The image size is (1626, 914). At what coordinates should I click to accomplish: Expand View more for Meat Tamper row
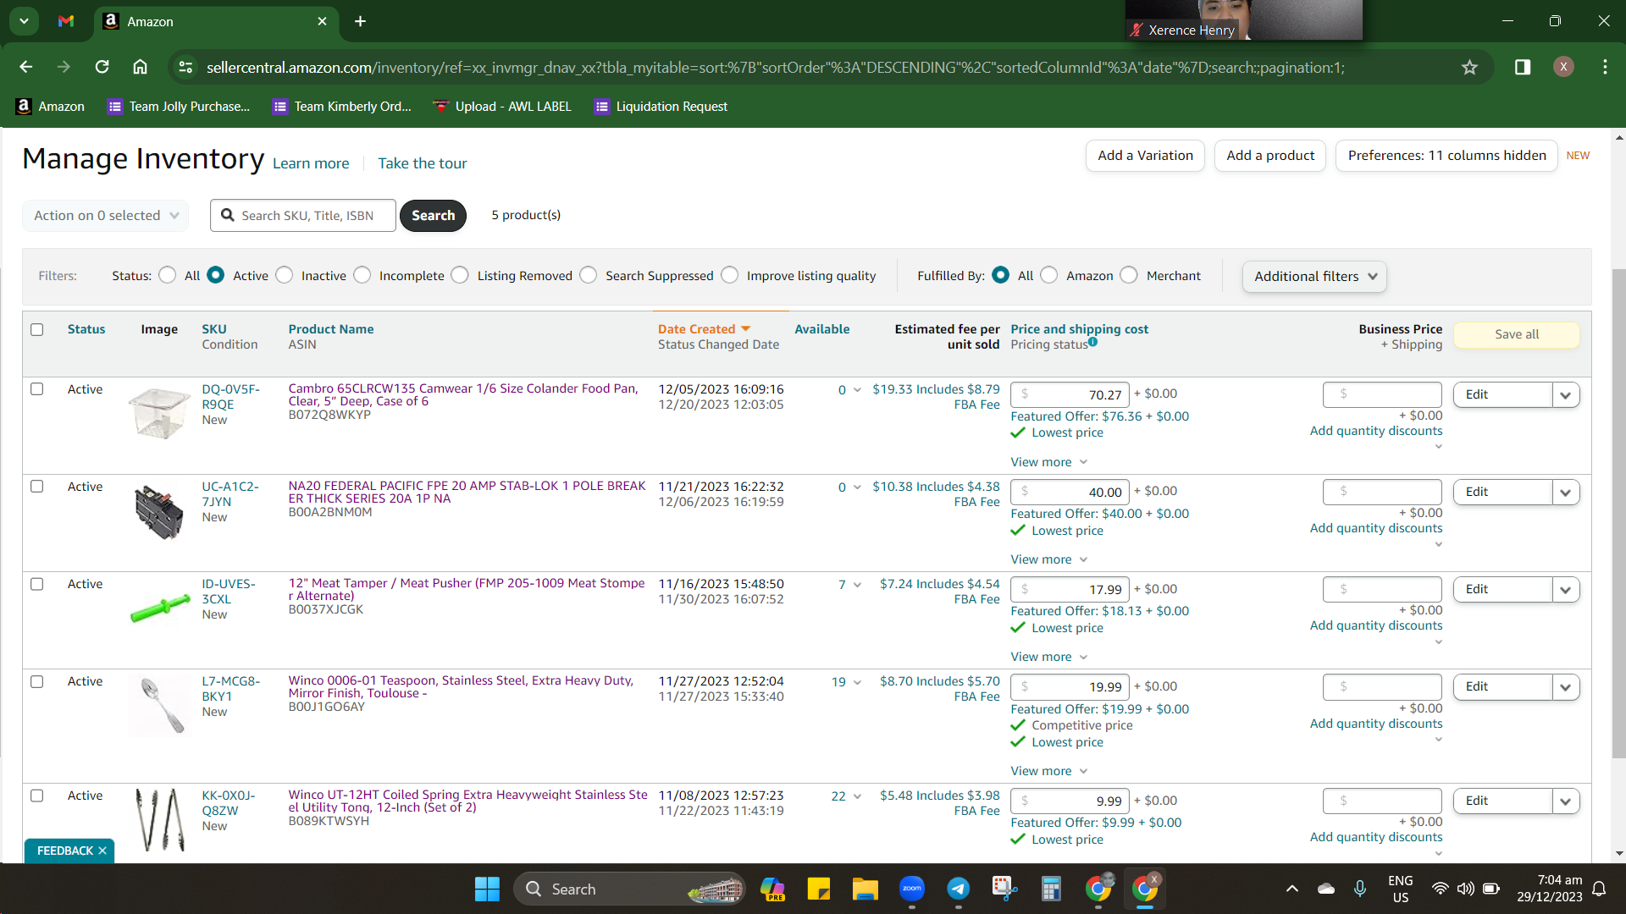(x=1048, y=657)
